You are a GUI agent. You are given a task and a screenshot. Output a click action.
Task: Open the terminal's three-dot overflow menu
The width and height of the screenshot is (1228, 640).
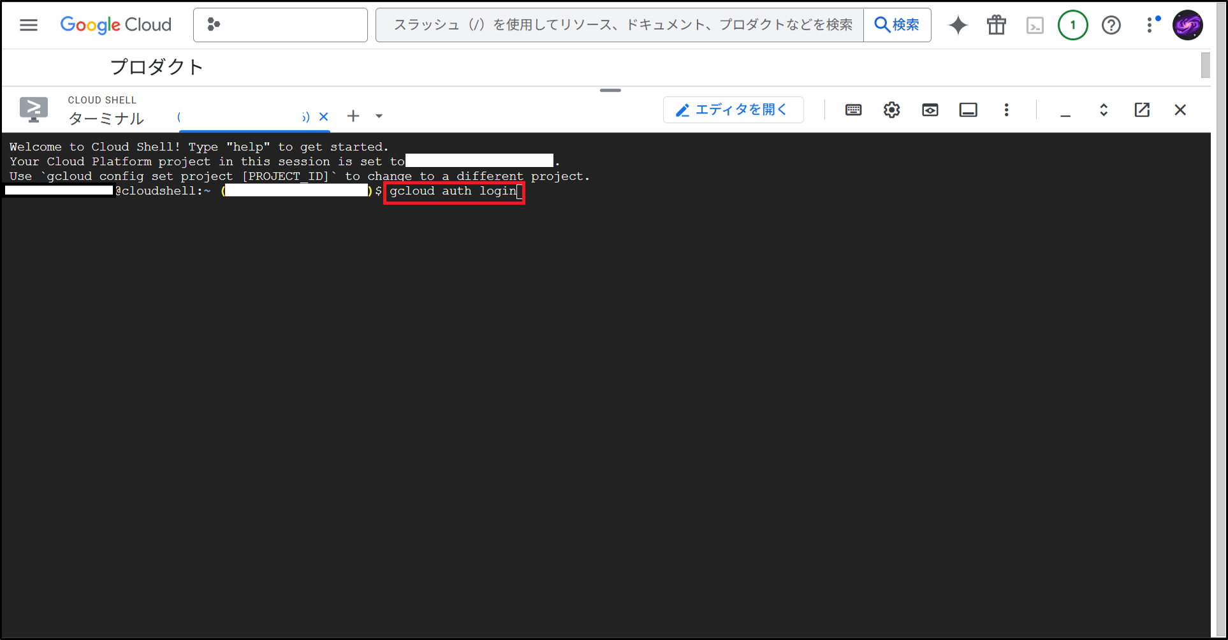tap(1006, 109)
